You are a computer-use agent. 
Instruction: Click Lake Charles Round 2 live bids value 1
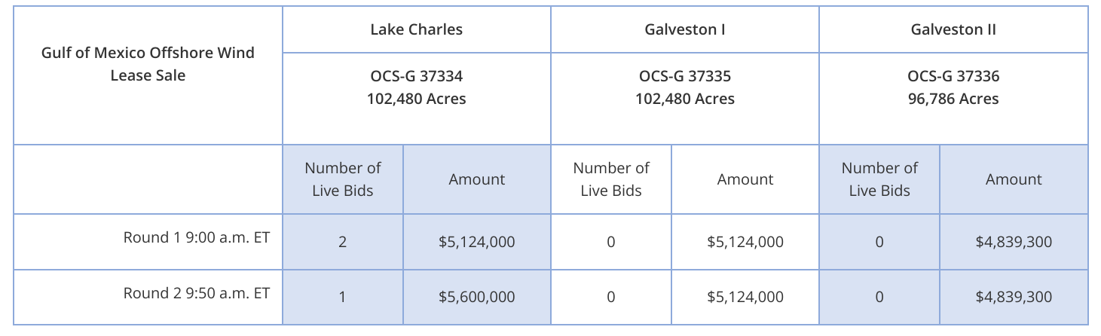[x=342, y=298]
